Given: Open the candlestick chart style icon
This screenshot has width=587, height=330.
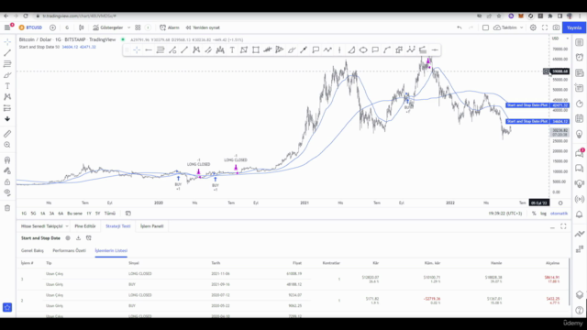Looking at the screenshot, I should click(82, 27).
